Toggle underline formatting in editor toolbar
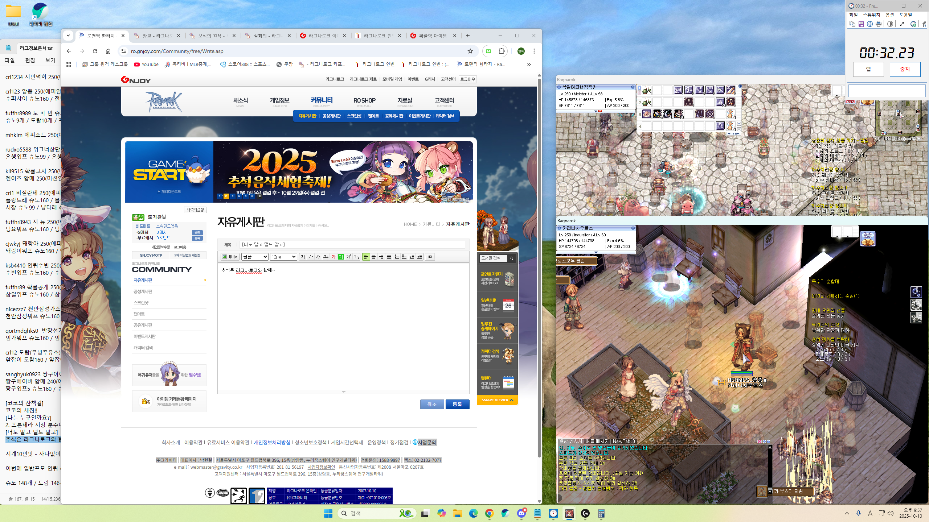 tap(311, 257)
